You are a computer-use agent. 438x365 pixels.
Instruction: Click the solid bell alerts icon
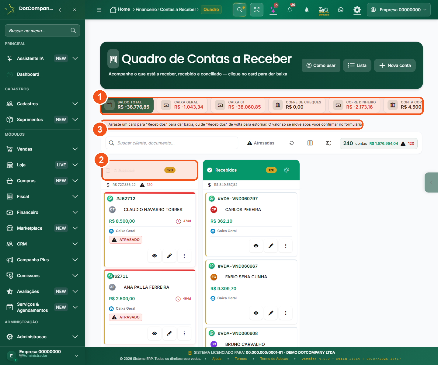[x=307, y=10]
